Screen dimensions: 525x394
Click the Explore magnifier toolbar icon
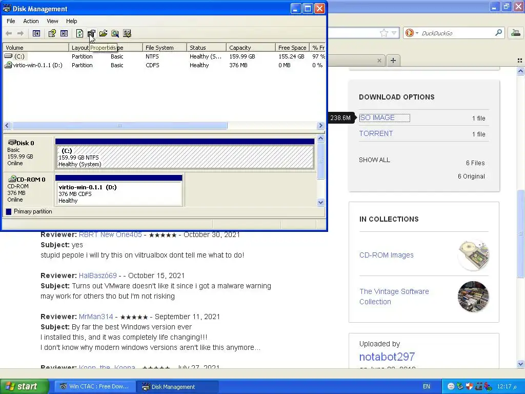pyautogui.click(x=115, y=33)
